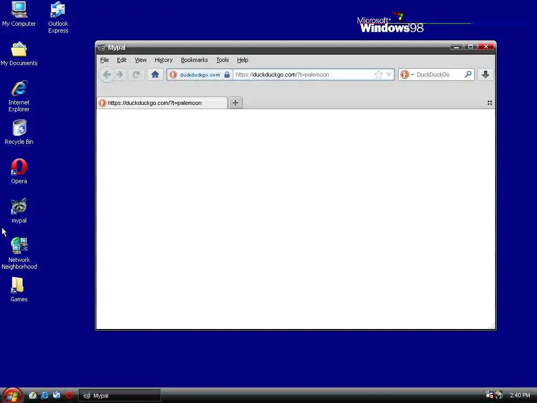Show all tabs grid button
This screenshot has height=403, width=537.
tap(490, 103)
